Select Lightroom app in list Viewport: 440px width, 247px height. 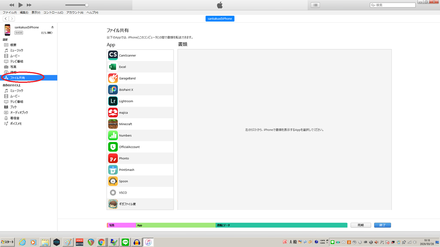click(140, 101)
